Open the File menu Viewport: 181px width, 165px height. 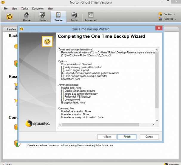(6, 9)
